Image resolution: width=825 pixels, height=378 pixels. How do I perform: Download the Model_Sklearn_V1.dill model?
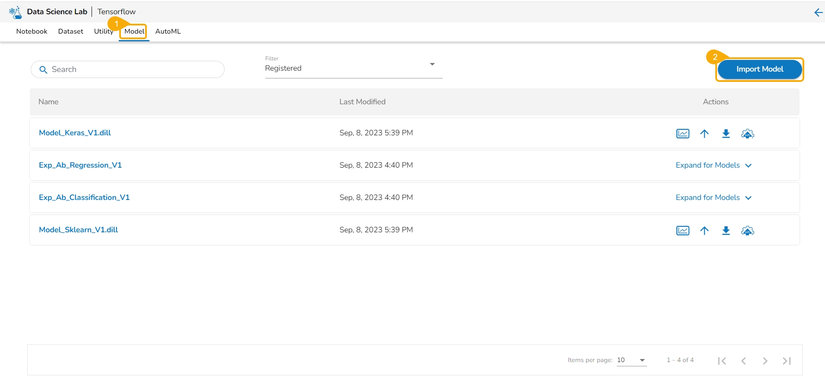click(726, 231)
